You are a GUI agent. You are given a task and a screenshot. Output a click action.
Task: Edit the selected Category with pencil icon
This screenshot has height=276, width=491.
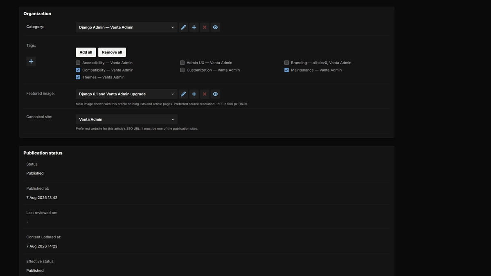tap(183, 27)
